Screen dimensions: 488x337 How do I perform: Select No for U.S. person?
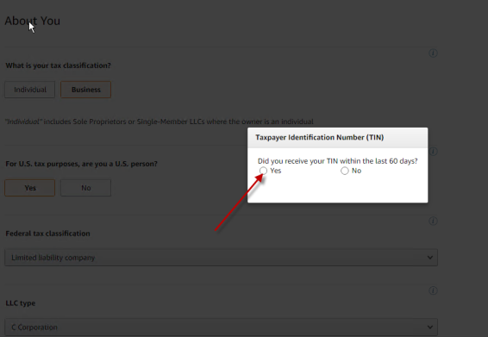pyautogui.click(x=86, y=188)
